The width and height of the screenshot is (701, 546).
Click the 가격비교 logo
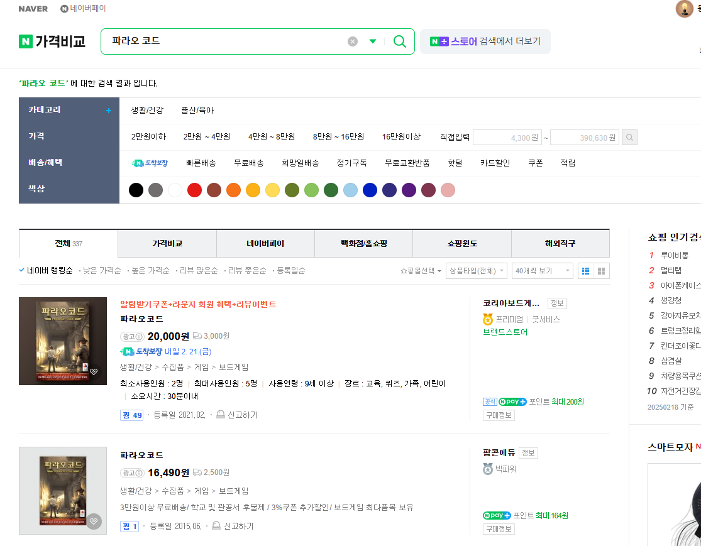[x=52, y=41]
